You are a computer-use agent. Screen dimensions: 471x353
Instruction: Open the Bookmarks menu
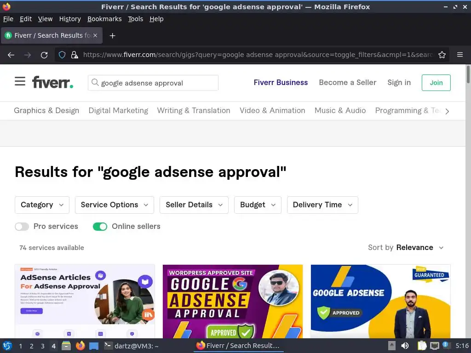click(104, 19)
